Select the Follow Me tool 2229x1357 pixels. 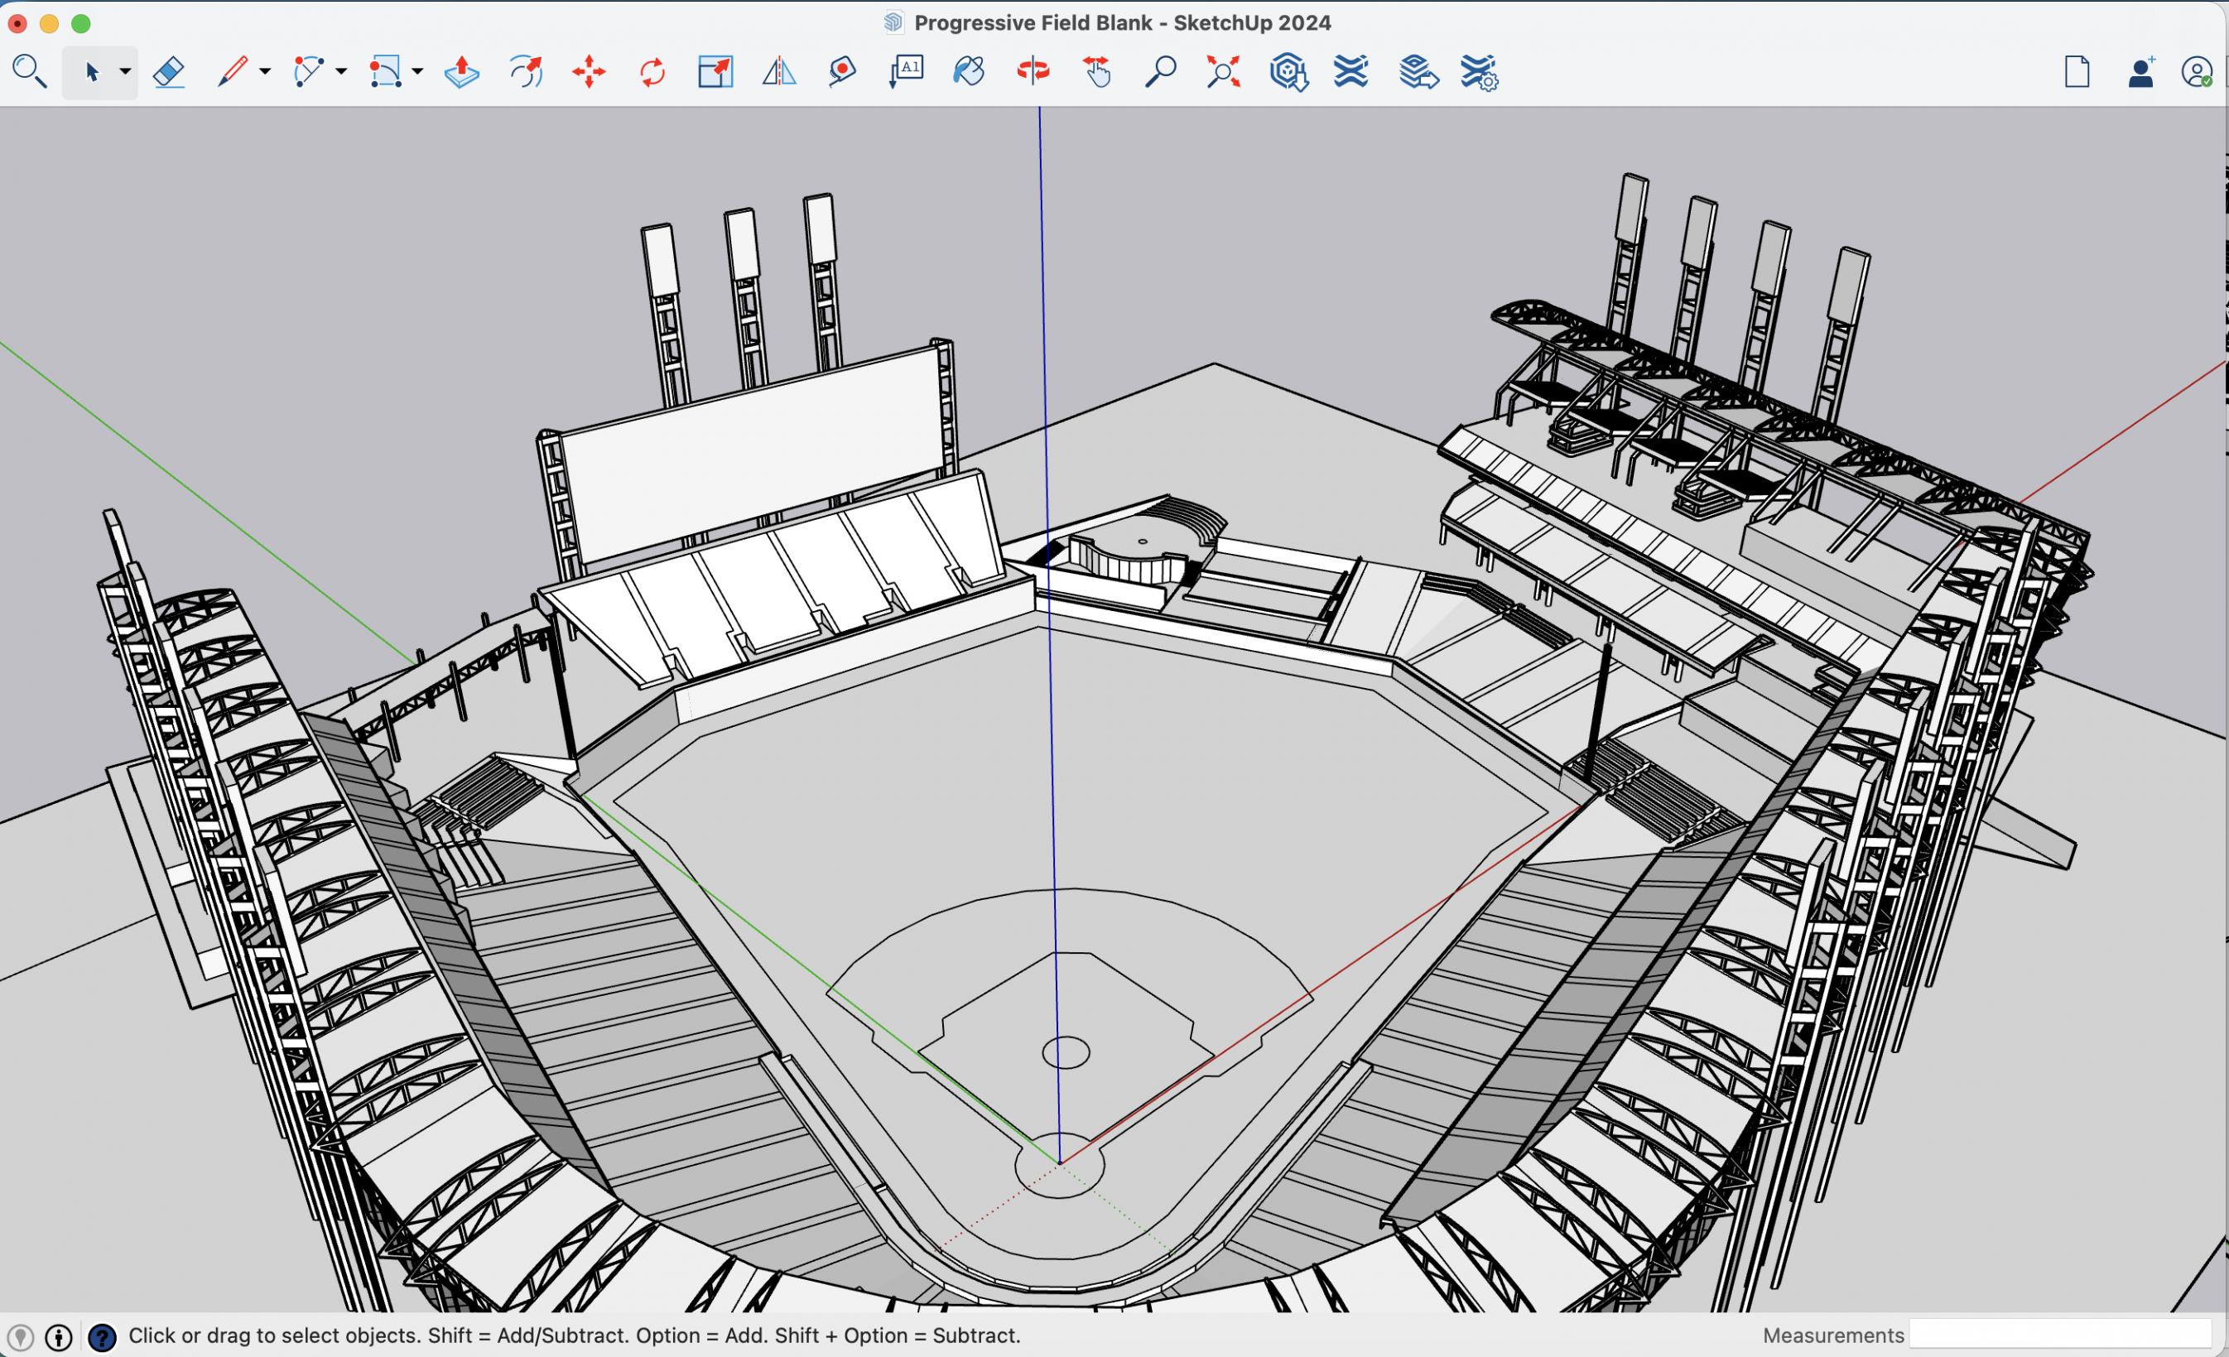(526, 71)
